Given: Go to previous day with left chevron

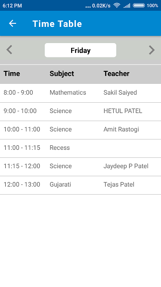Looking at the screenshot, I should point(9,50).
